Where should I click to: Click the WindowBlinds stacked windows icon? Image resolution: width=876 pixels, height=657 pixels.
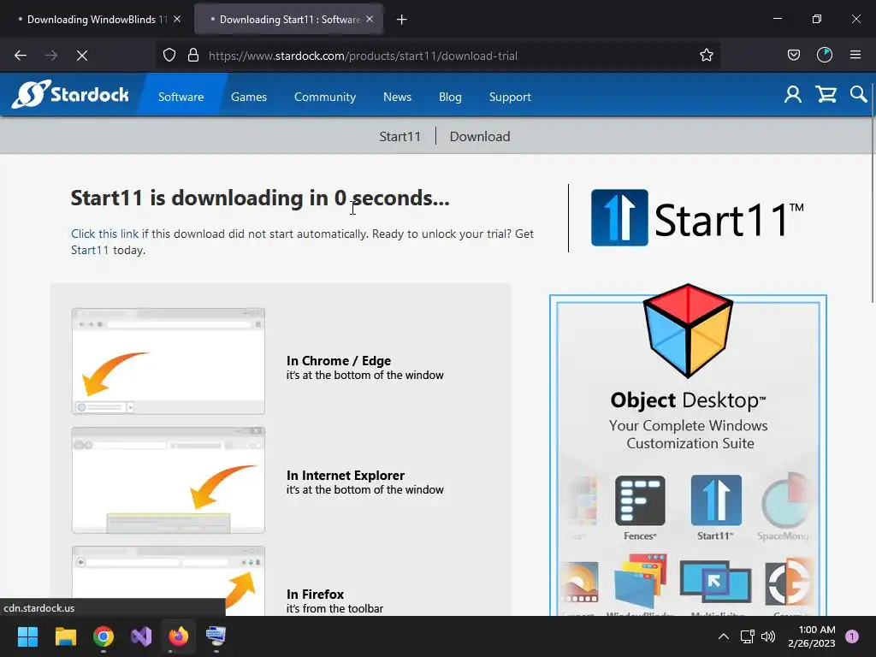tap(640, 581)
